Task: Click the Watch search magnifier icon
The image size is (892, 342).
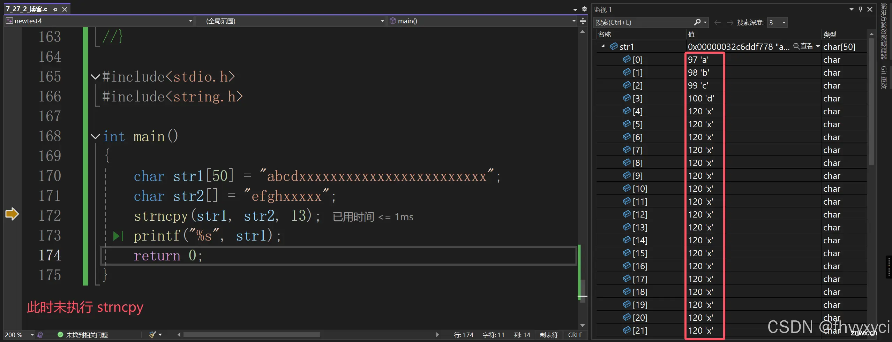Action: (697, 23)
